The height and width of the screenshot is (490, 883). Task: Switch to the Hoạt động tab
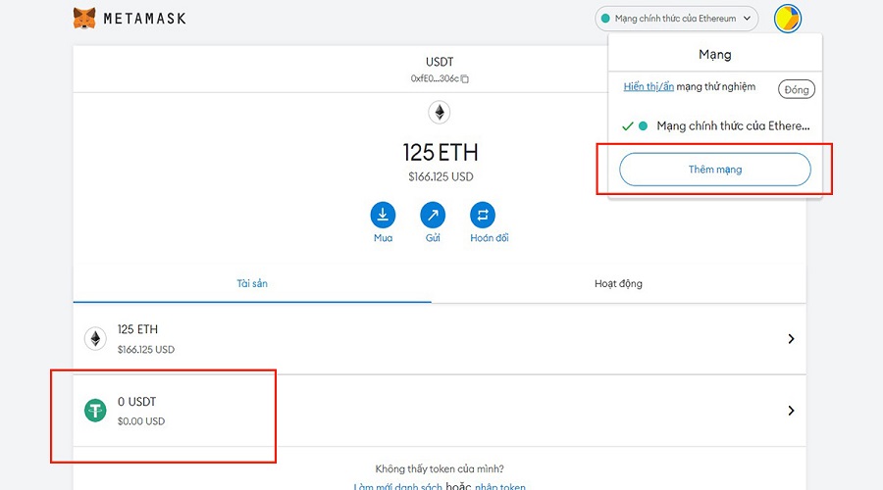(x=618, y=283)
